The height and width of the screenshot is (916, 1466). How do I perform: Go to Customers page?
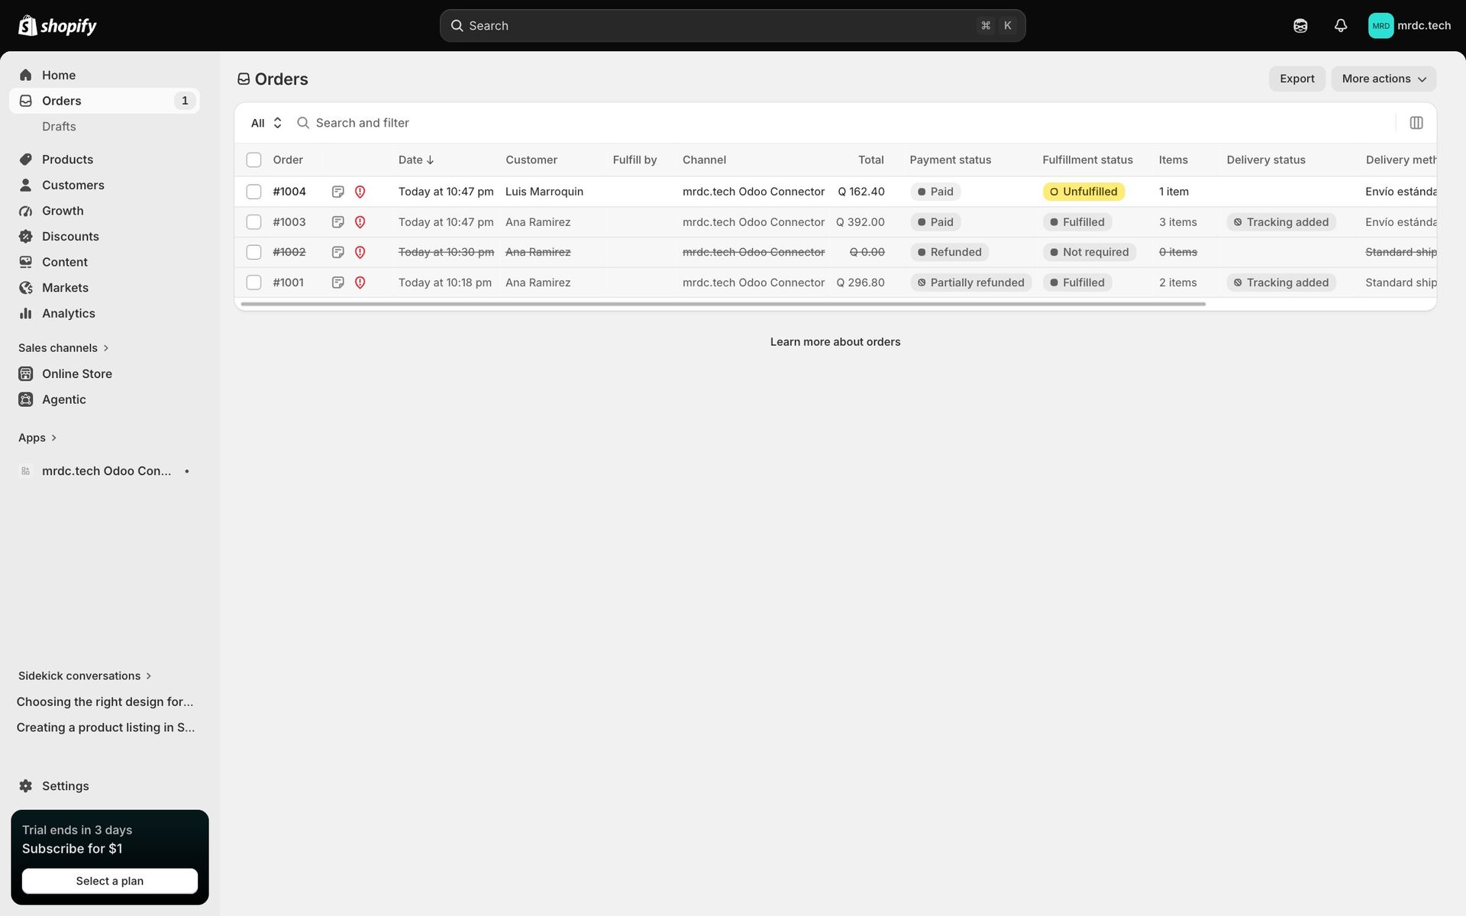(x=73, y=185)
